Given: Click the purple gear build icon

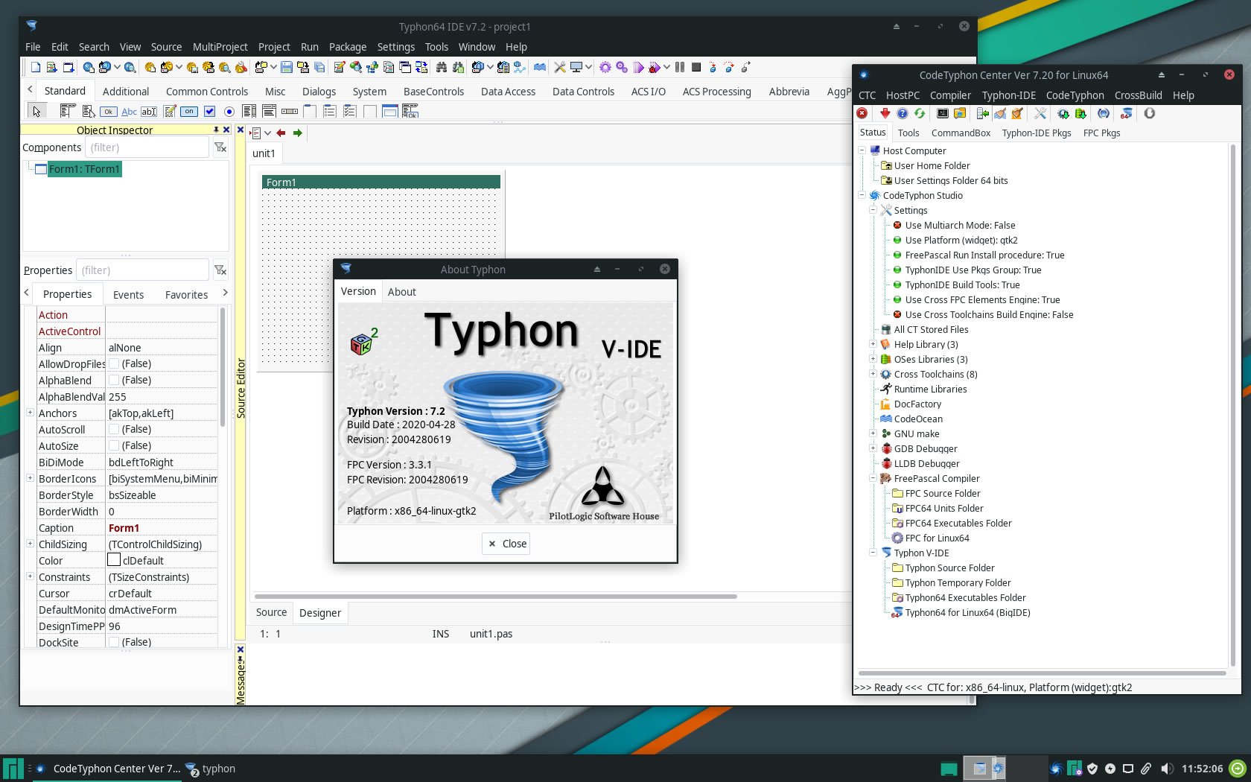Looking at the screenshot, I should (605, 67).
